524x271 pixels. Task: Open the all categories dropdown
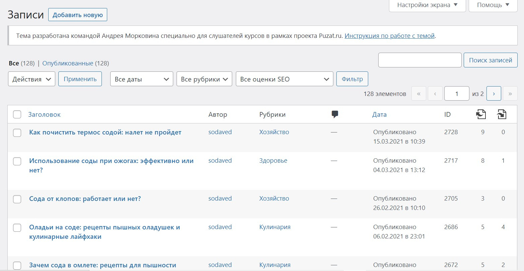[204, 79]
